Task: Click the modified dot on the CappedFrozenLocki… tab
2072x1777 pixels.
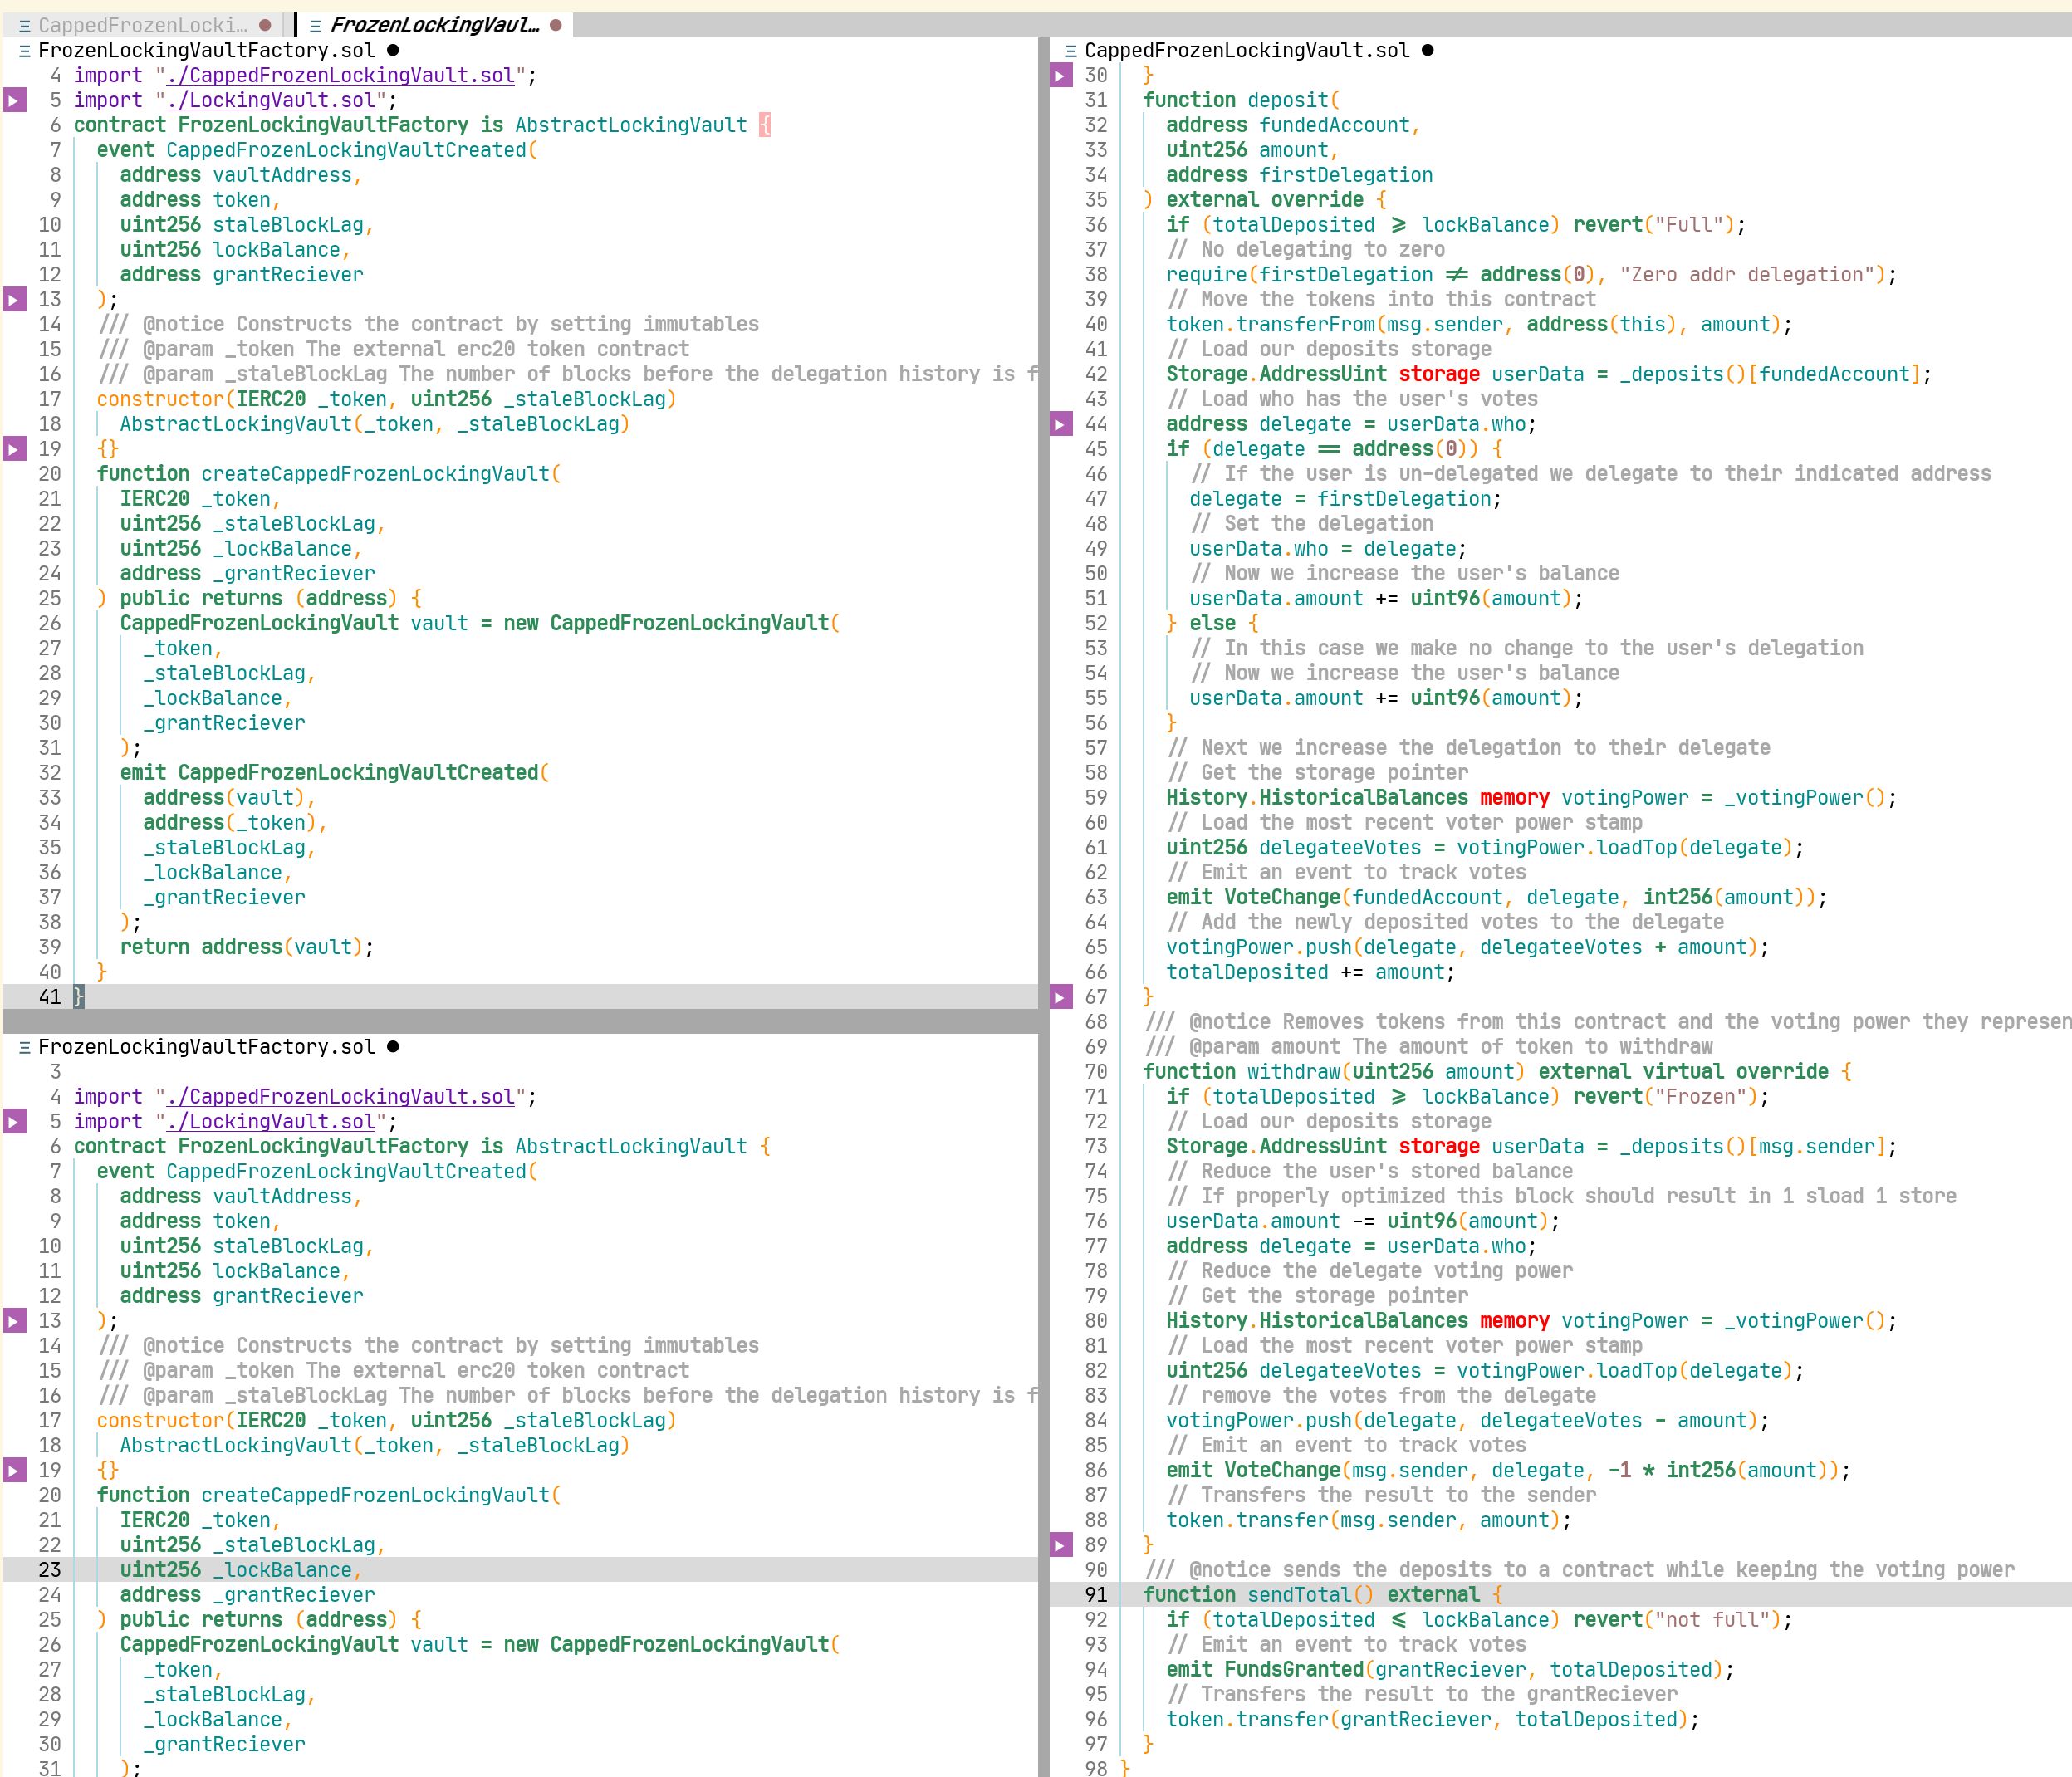Action: 265,25
